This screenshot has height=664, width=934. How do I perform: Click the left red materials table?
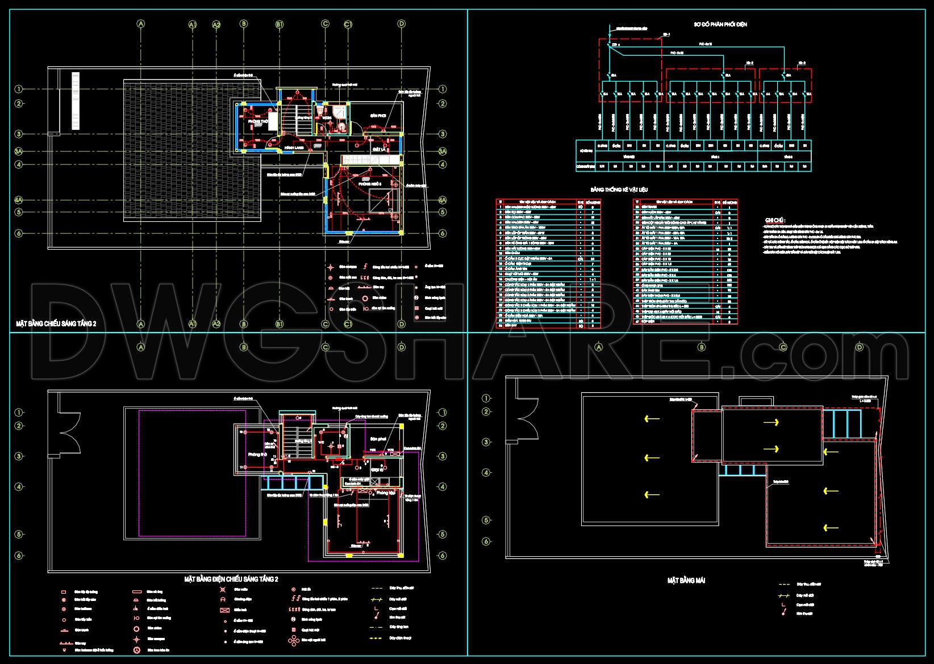(549, 263)
